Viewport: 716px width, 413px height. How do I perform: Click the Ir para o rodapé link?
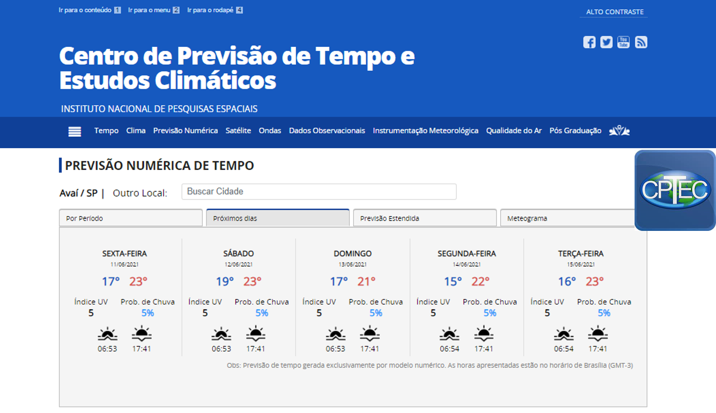click(210, 10)
